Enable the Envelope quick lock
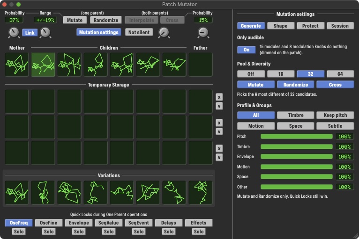The width and height of the screenshot is (359, 239). [x=79, y=223]
